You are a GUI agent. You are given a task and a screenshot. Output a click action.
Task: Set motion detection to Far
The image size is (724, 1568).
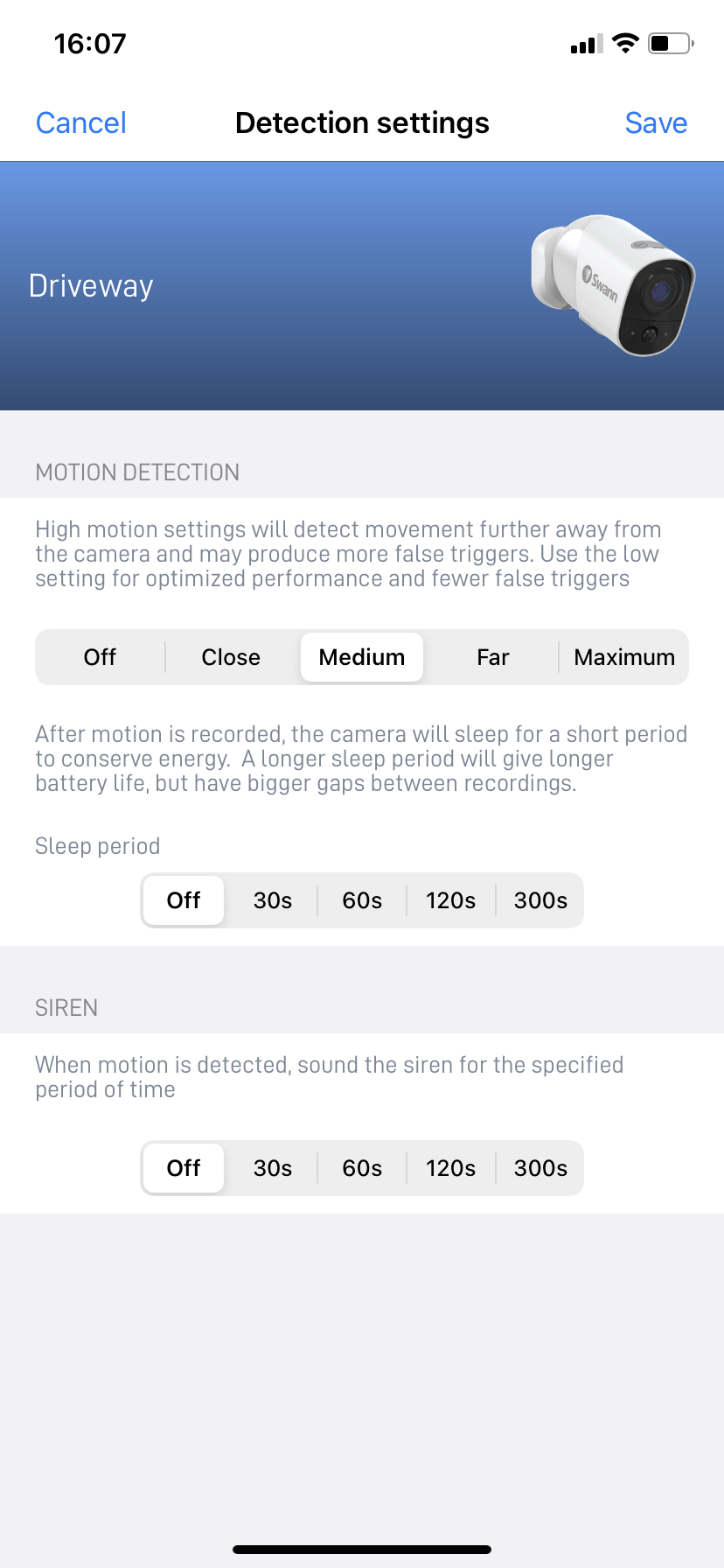tap(493, 657)
